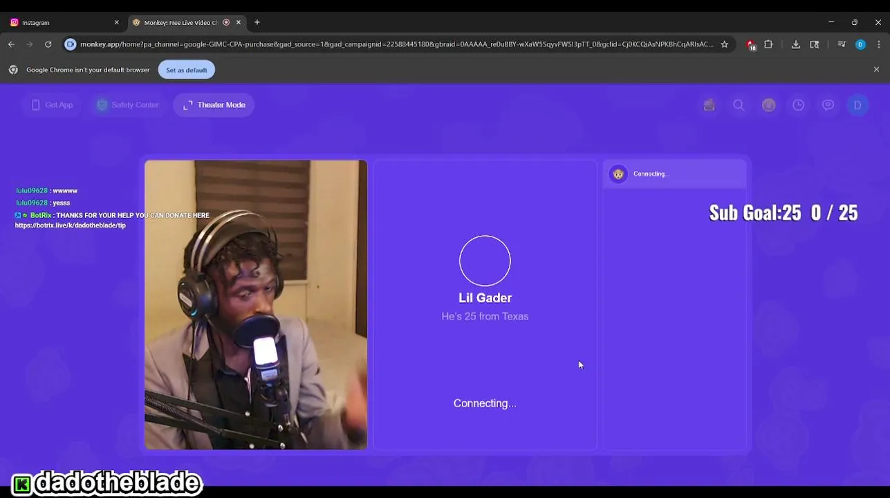Open the Chrome three-dot menu
This screenshot has width=890, height=498.
point(878,44)
